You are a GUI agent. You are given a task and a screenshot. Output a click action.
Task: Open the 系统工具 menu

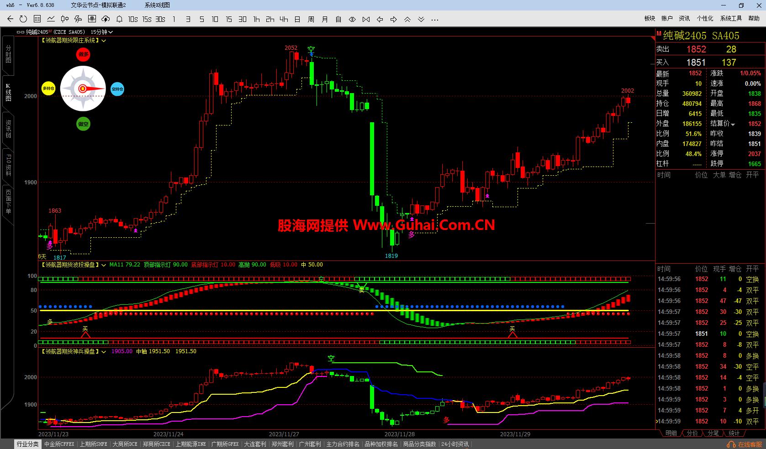point(731,18)
